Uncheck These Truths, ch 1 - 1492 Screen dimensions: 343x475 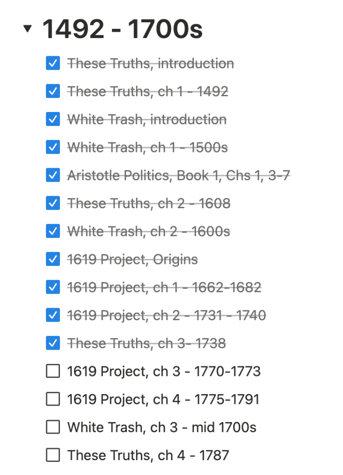pos(53,91)
